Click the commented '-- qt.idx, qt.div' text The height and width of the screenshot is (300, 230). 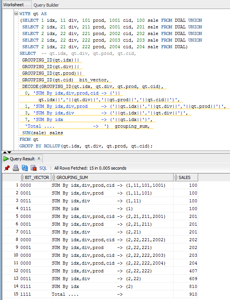(x=89, y=53)
